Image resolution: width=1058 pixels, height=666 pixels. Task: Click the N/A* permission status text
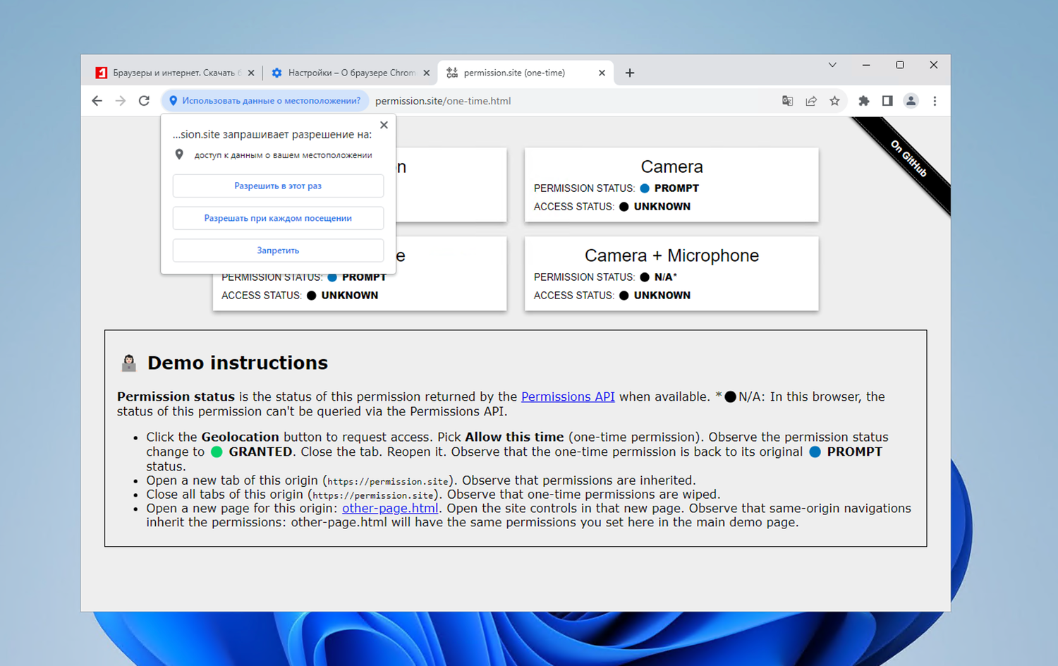coord(666,277)
